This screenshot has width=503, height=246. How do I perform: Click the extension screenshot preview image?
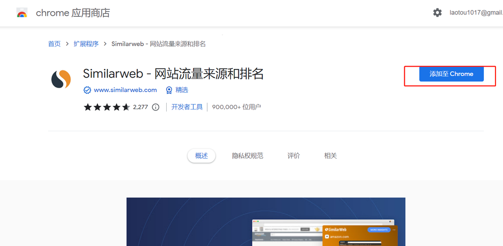[265, 222]
